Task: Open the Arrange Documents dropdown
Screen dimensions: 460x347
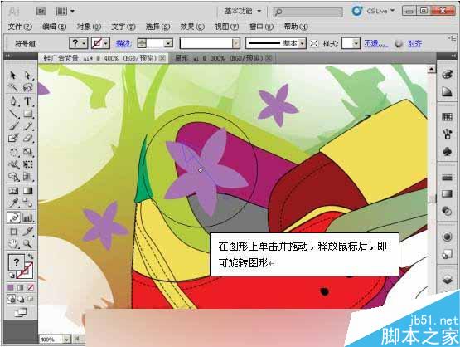Action: click(65, 11)
